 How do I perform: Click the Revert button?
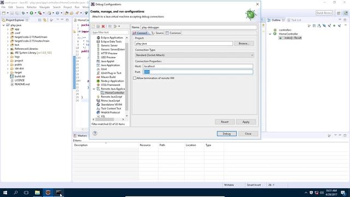tap(225, 122)
